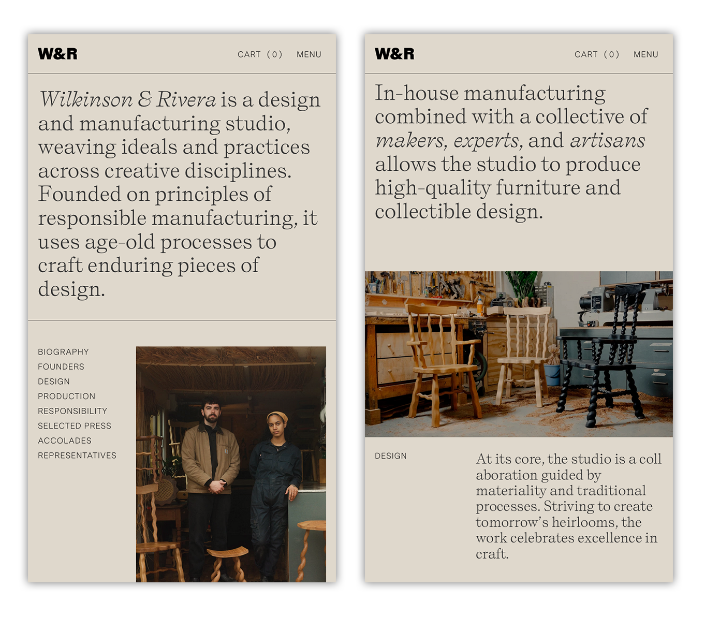The image size is (705, 617).
Task: Go to the Biography section link
Action: pyautogui.click(x=63, y=352)
